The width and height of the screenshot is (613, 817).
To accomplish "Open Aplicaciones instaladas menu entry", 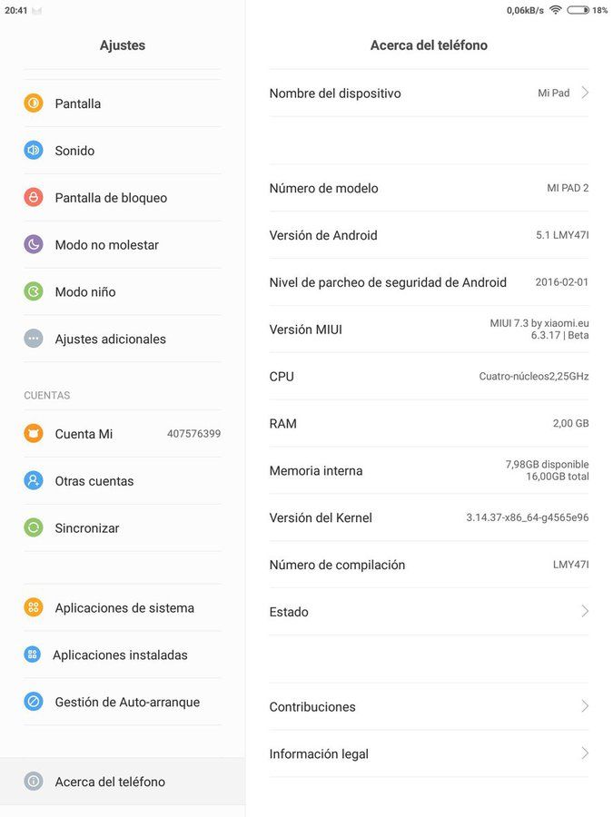I will tap(123, 655).
